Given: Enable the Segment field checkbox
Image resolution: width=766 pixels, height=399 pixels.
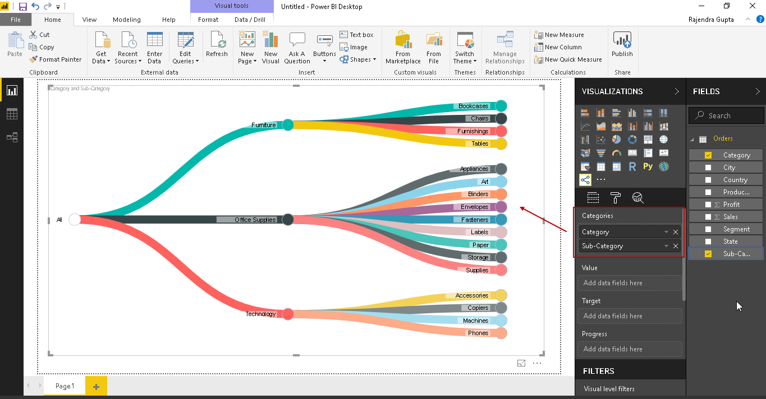Looking at the screenshot, I should coord(708,229).
